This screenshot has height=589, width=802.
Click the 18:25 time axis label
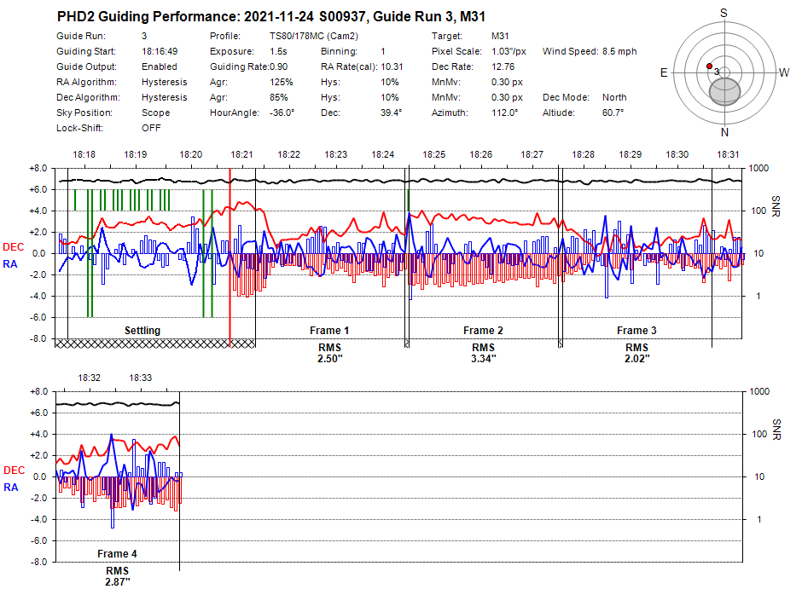[433, 154]
